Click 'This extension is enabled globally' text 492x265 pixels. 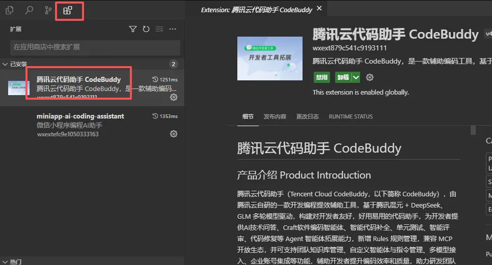click(x=361, y=93)
